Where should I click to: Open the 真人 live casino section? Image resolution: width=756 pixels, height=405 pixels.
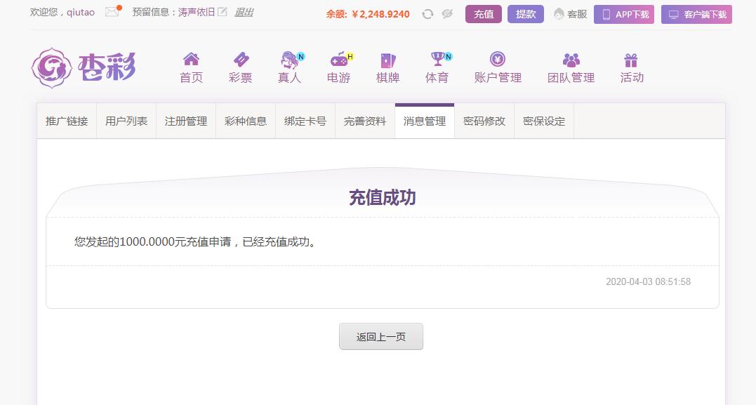pos(290,68)
